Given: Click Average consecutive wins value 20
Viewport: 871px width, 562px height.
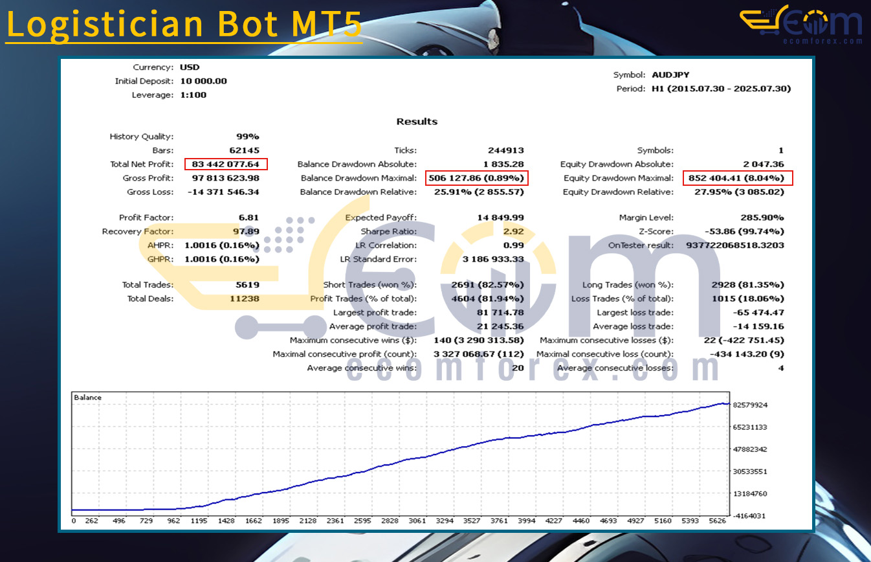Looking at the screenshot, I should 518,368.
